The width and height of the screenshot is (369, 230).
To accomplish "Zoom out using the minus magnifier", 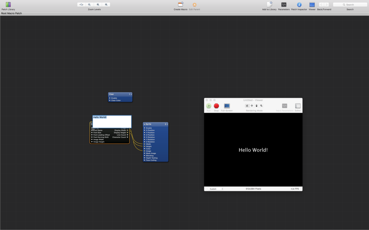I will [x=89, y=4].
